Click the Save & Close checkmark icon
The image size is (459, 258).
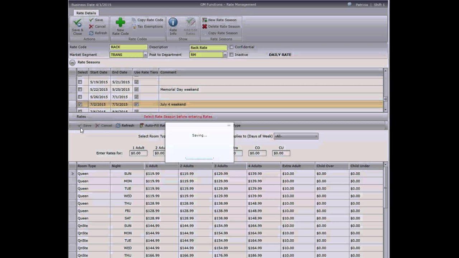pos(77,23)
